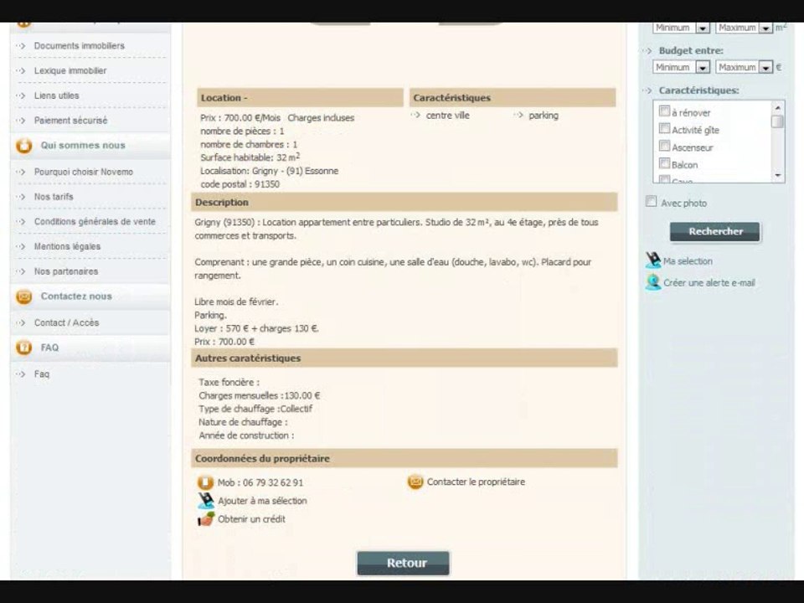Click the Contacter le propriétaire envelope icon

point(415,482)
